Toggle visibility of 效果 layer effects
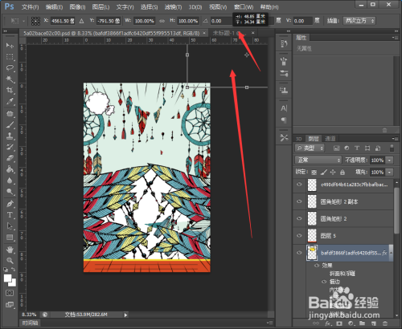Screen dimensions: 402x329 317,266
